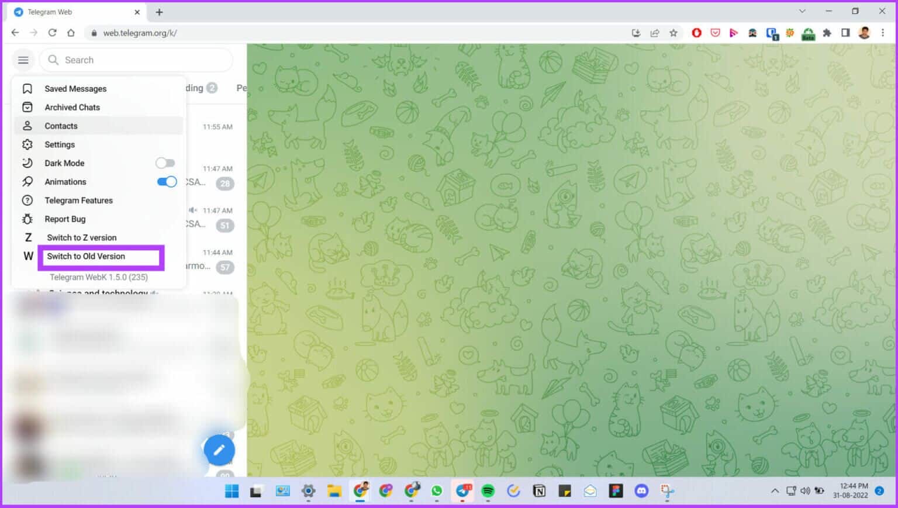The height and width of the screenshot is (508, 898).
Task: Open Figma from the taskbar
Action: 616,491
